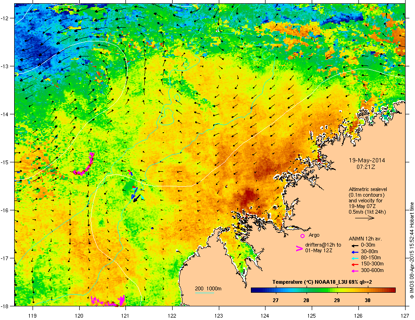
Task: Click the colorbar tick label 27
Action: tap(275, 300)
